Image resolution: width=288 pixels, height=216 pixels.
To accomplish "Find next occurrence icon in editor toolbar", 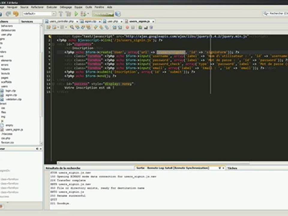I will pyautogui.click(x=83, y=27).
